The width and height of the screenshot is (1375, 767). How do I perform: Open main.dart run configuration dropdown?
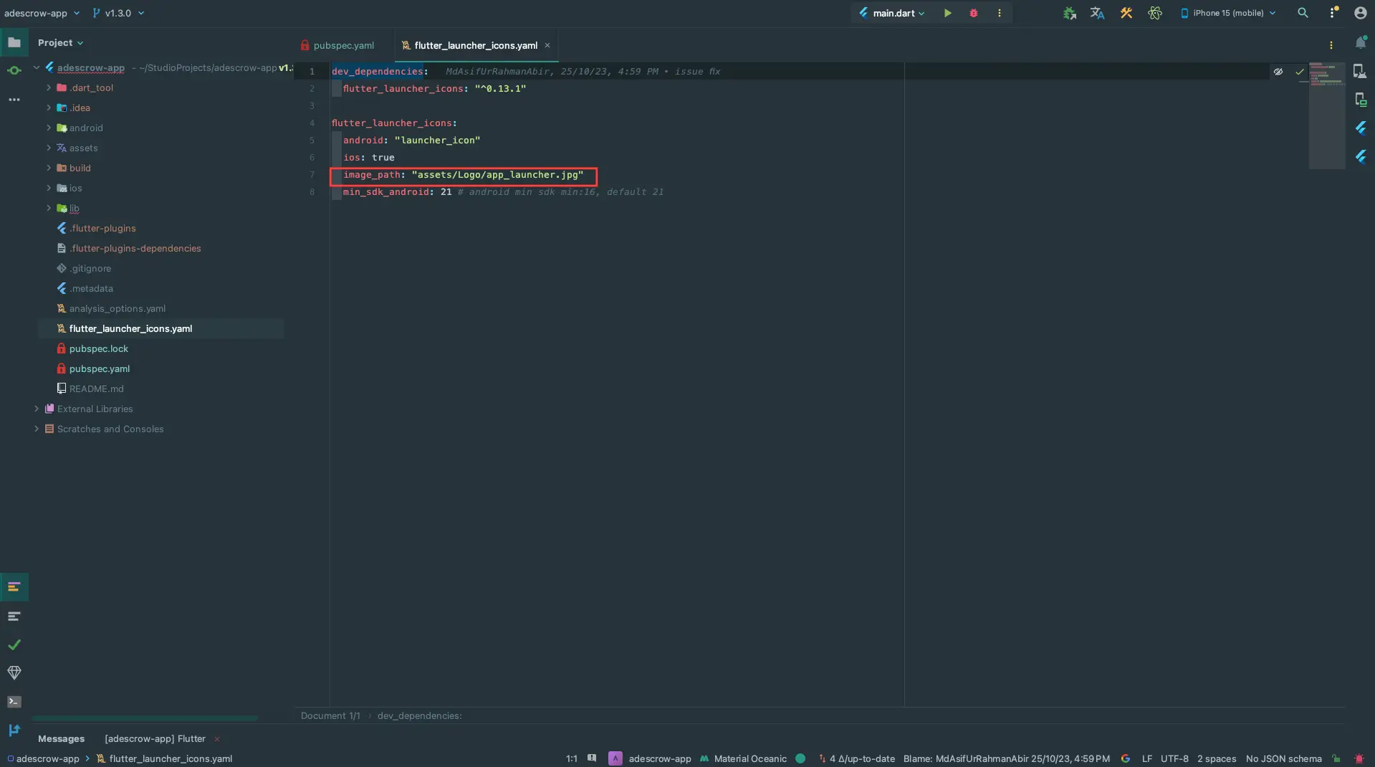893,13
